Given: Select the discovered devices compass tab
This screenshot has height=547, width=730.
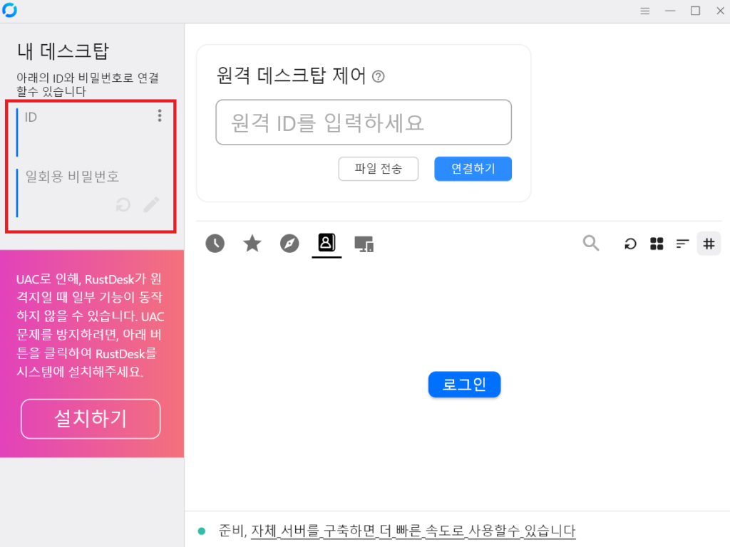Looking at the screenshot, I should 289,244.
